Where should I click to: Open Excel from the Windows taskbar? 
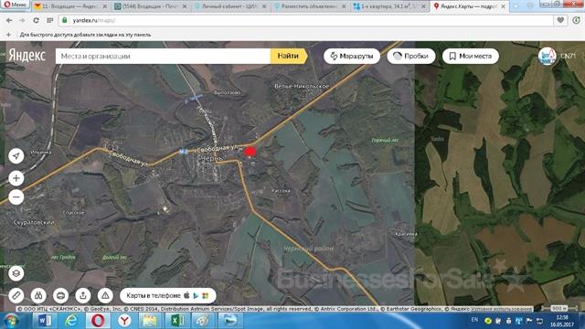[x=176, y=321]
